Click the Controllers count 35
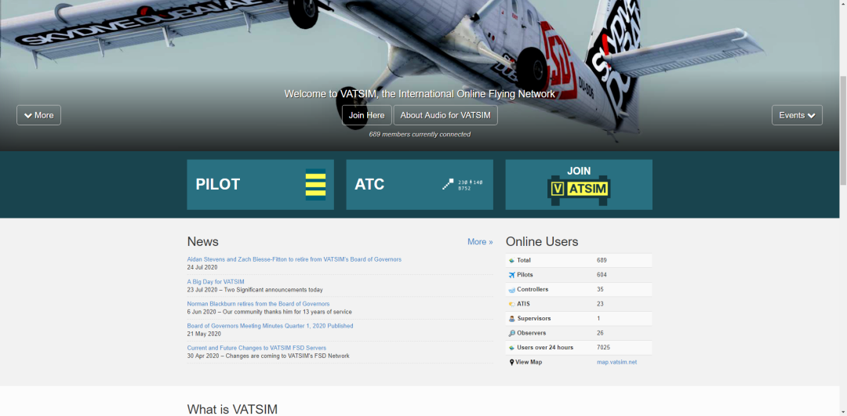The image size is (847, 416). 600,289
